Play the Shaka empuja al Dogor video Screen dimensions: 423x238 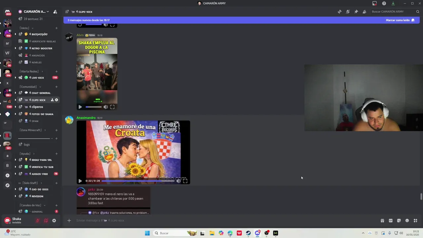coord(80,107)
